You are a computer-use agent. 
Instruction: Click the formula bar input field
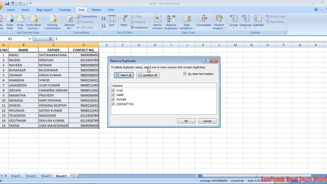click(x=190, y=39)
